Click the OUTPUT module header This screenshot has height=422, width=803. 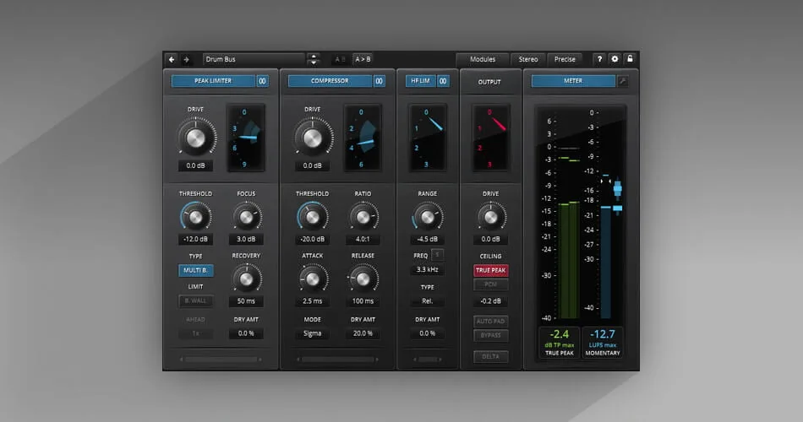coord(489,82)
